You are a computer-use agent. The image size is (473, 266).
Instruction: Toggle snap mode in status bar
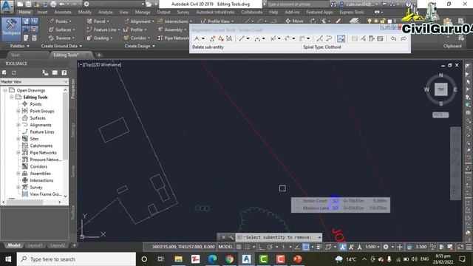pyautogui.click(x=248, y=247)
